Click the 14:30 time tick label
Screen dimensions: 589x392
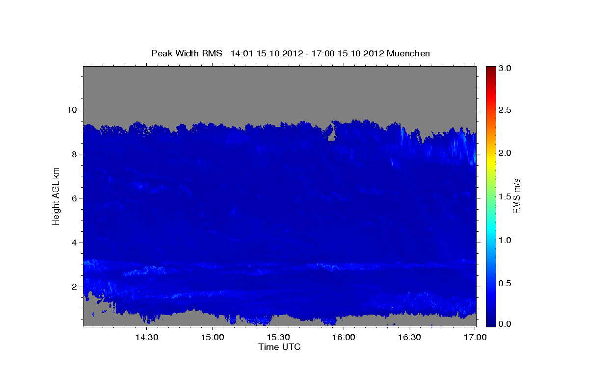[x=147, y=337]
